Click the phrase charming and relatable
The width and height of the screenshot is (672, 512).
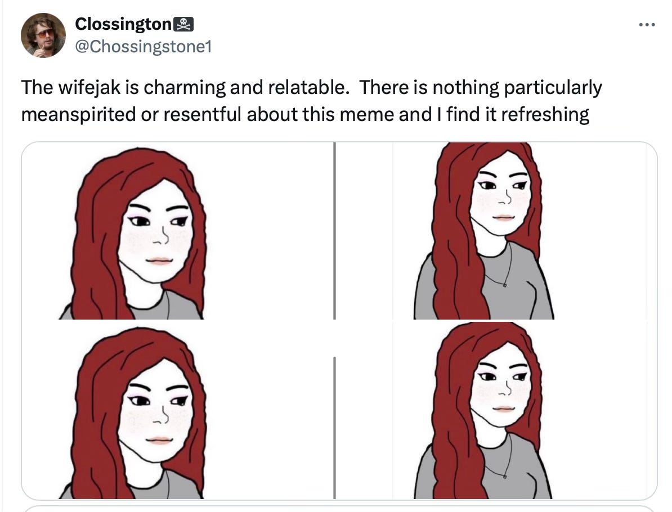click(244, 87)
